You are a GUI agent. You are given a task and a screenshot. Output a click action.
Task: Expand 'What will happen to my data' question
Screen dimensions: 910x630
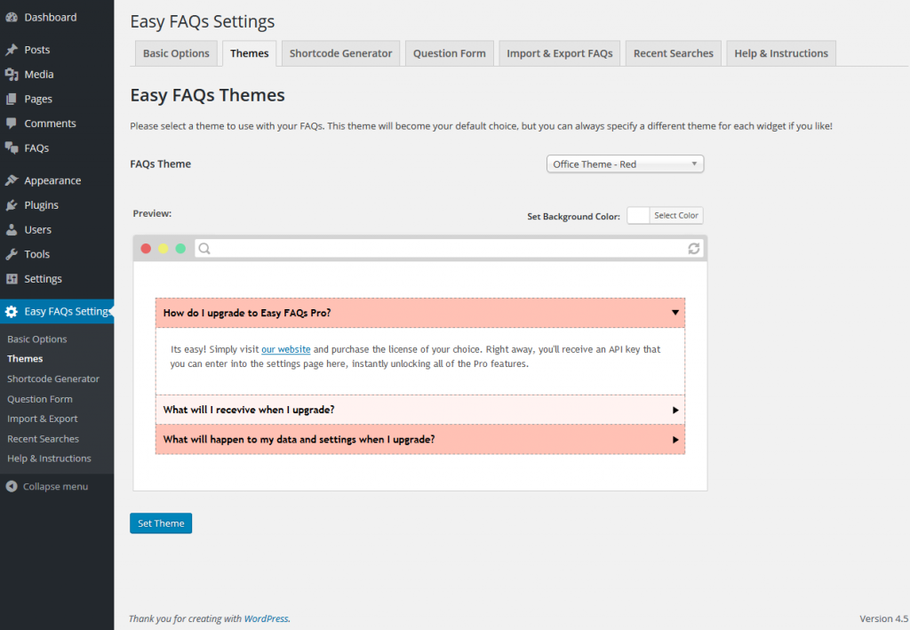pos(675,440)
